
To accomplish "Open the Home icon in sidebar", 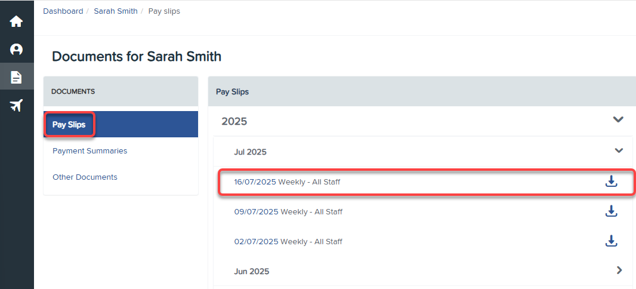I will pyautogui.click(x=16, y=21).
